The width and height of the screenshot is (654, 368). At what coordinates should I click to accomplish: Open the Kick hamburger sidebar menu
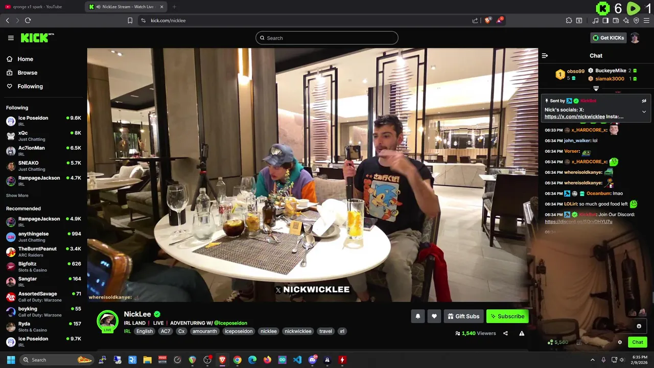(x=11, y=38)
